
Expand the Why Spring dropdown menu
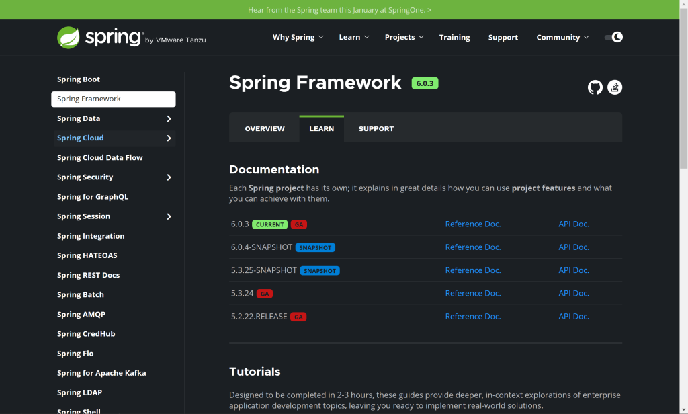pos(298,38)
